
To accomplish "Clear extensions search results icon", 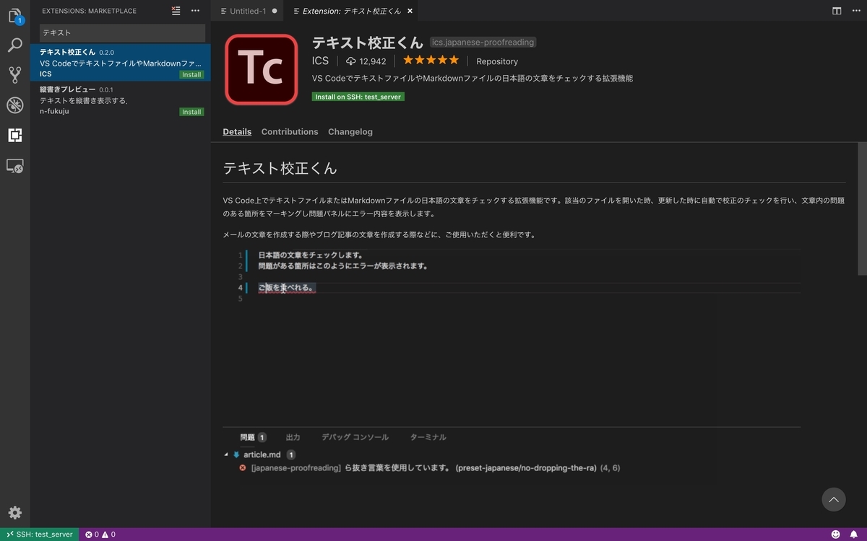I will point(176,11).
